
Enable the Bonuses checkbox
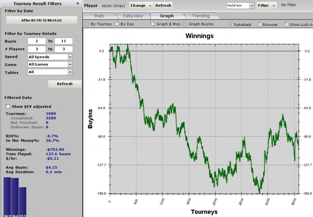coord(260,24)
